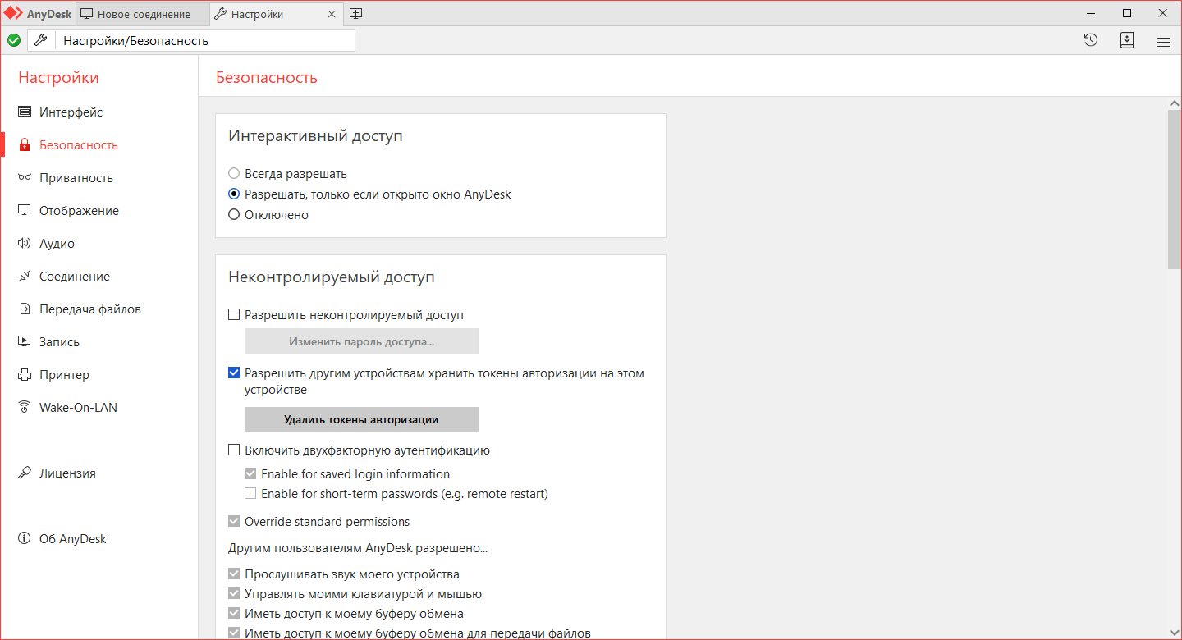
Task: Click the Настройки/Безопасность address field
Action: click(x=205, y=40)
